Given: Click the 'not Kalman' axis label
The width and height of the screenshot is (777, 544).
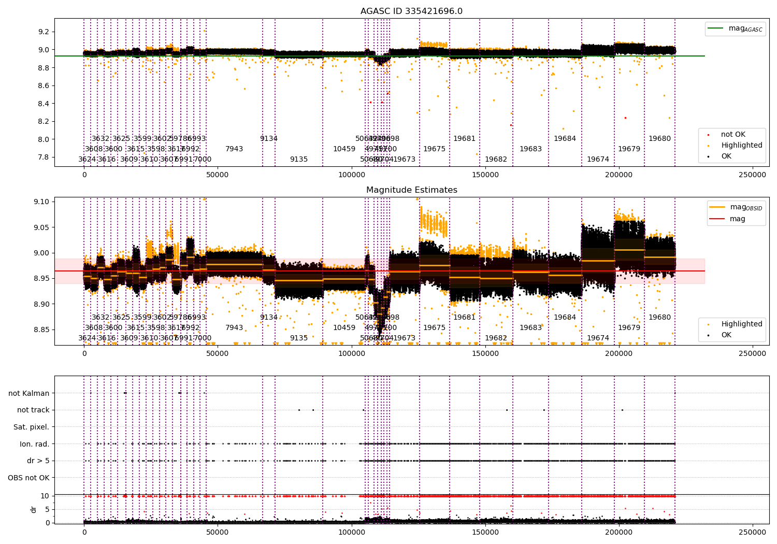Looking at the screenshot, I should click(29, 394).
